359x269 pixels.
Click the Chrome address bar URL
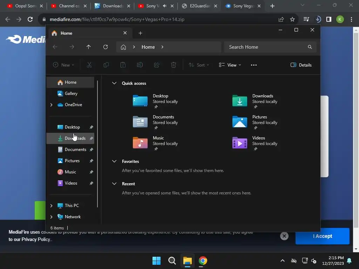[x=117, y=19]
